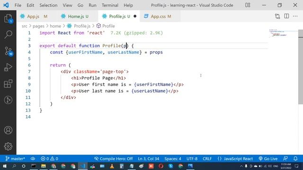Select the Profile.js tab
This screenshot has width=303, height=170.
click(x=119, y=17)
